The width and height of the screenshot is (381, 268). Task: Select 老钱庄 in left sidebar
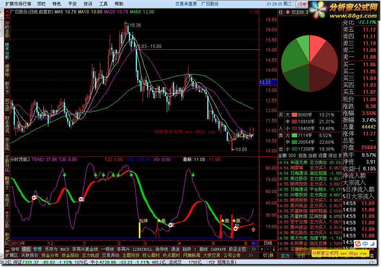click(7, 200)
